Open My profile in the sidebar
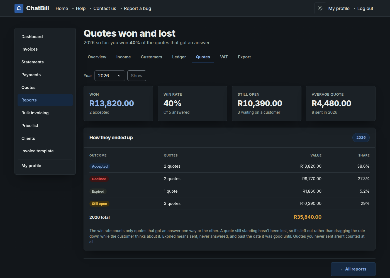The width and height of the screenshot is (390, 278). click(x=45, y=166)
